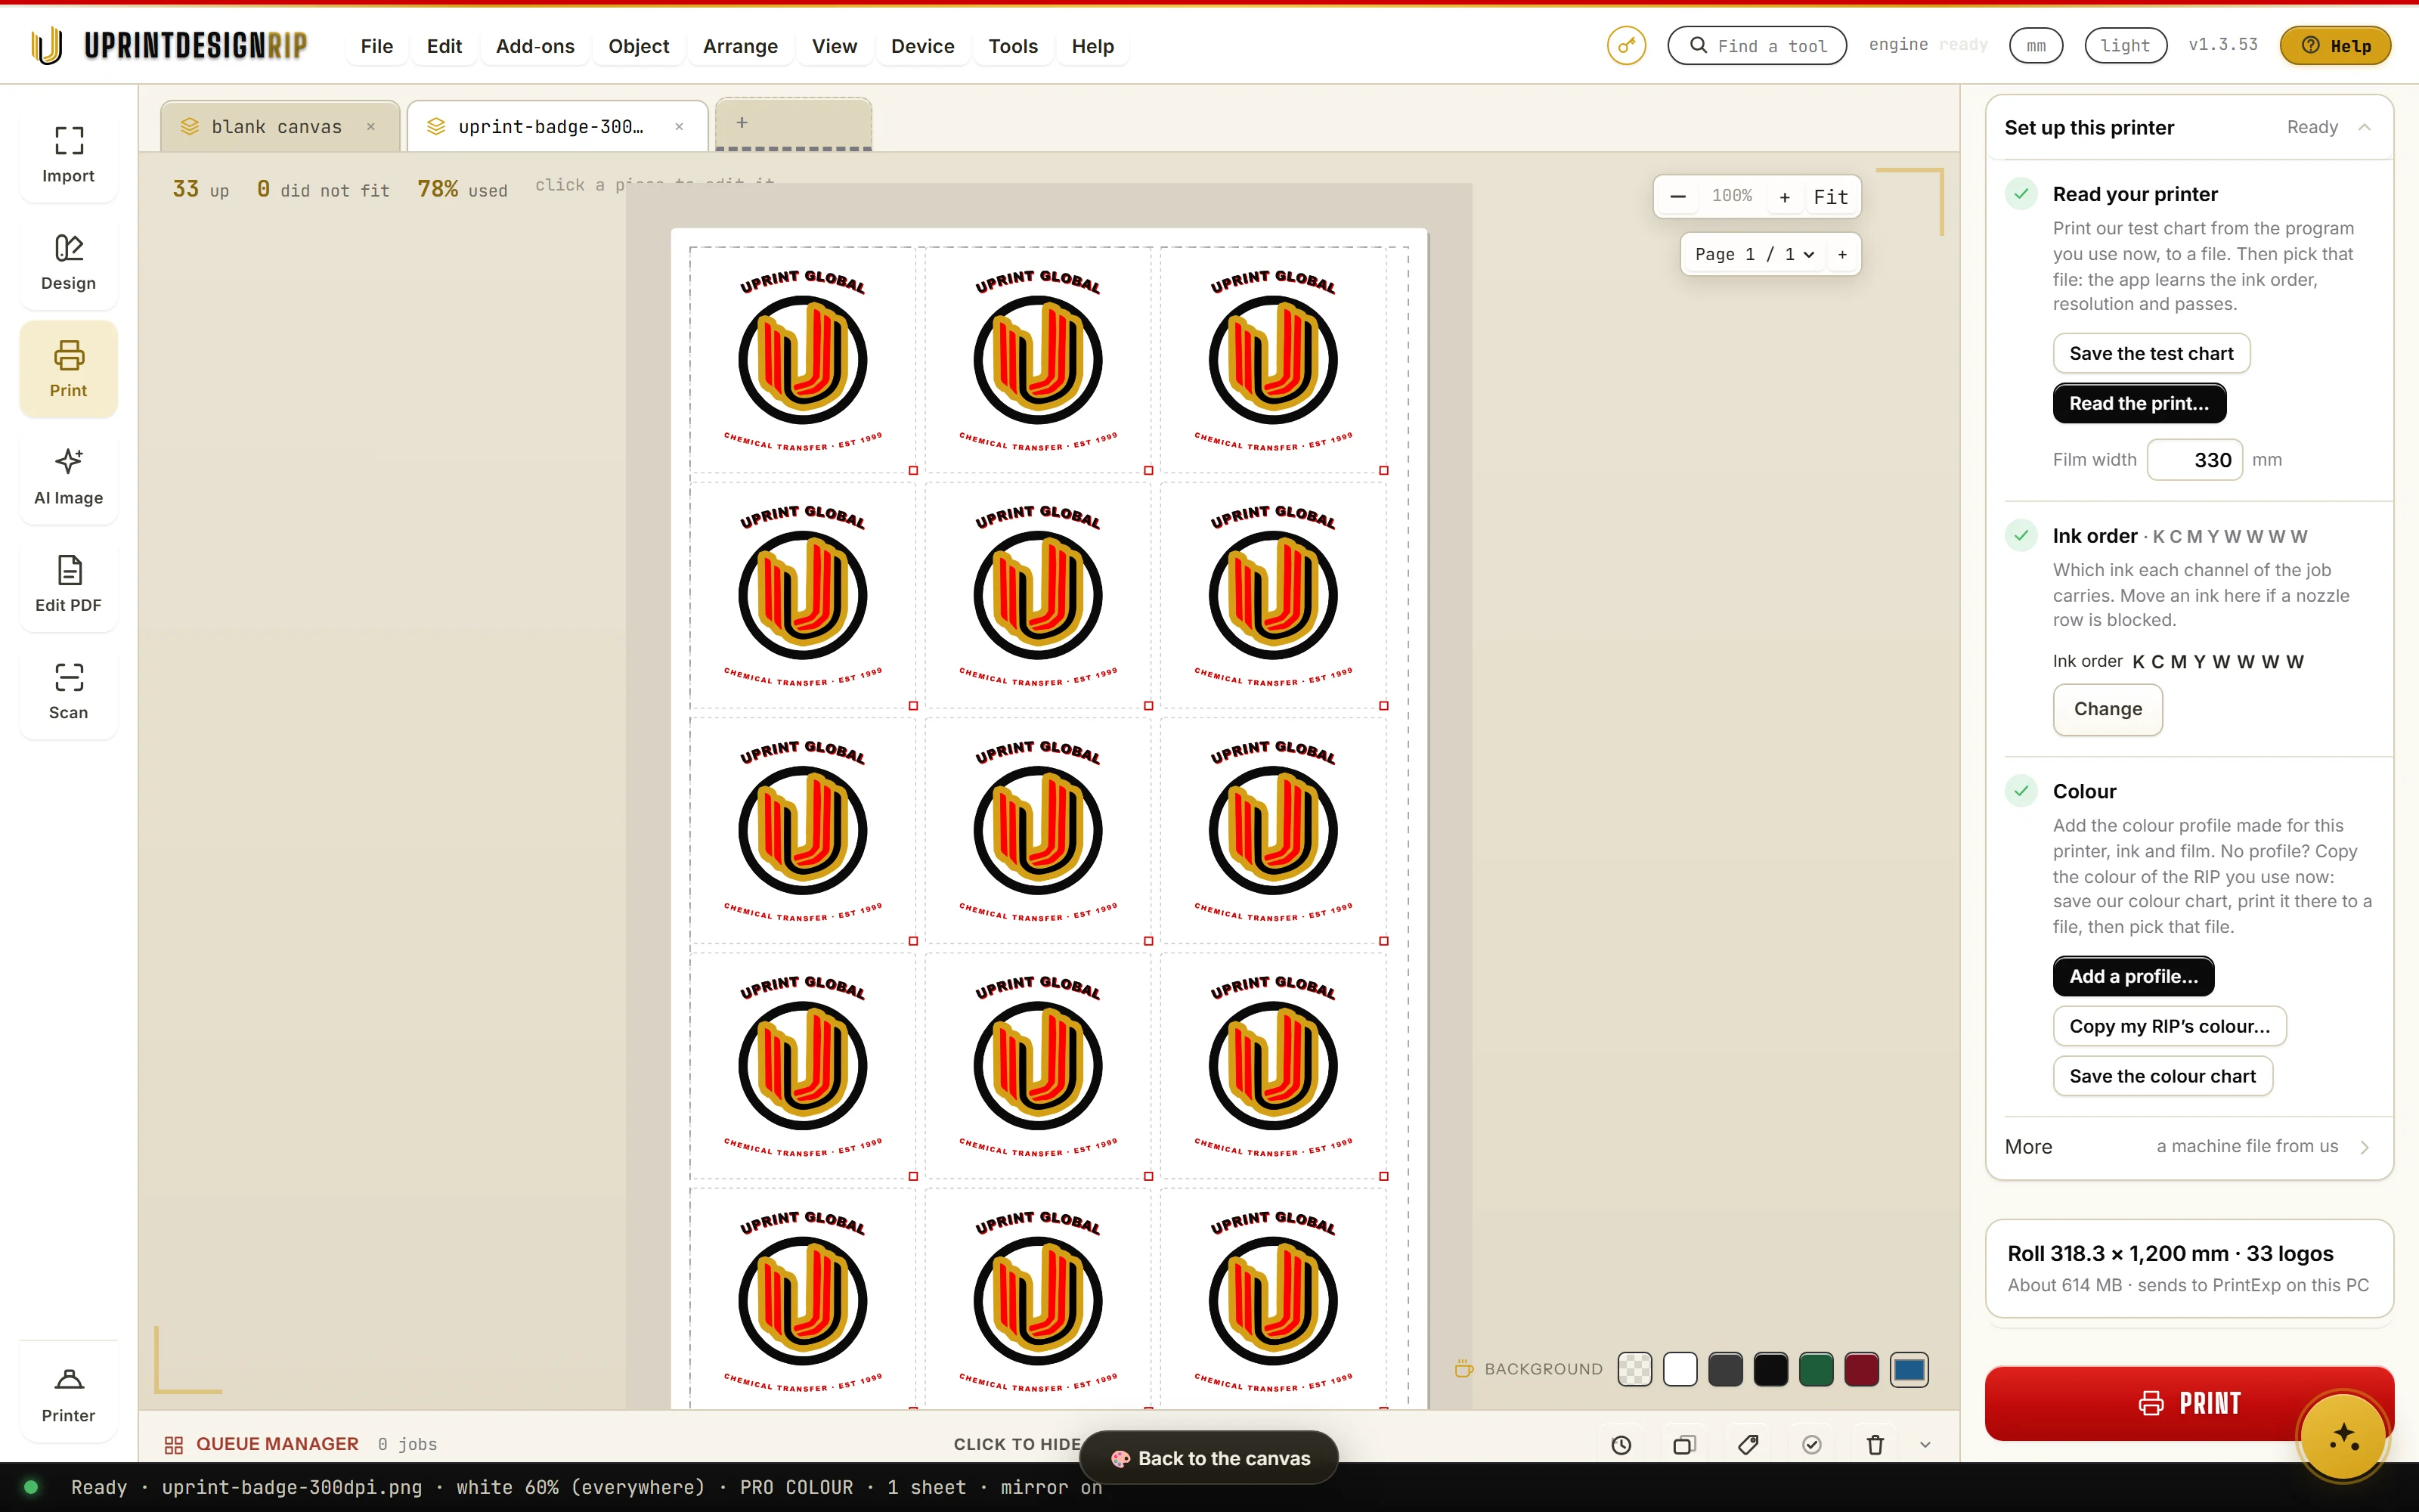Click Read the print... button

point(2139,403)
